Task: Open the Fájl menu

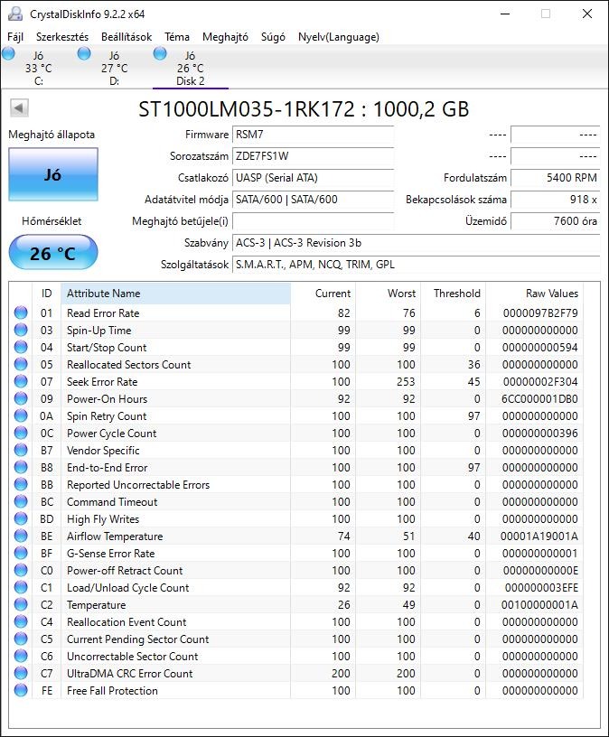Action: (15, 37)
